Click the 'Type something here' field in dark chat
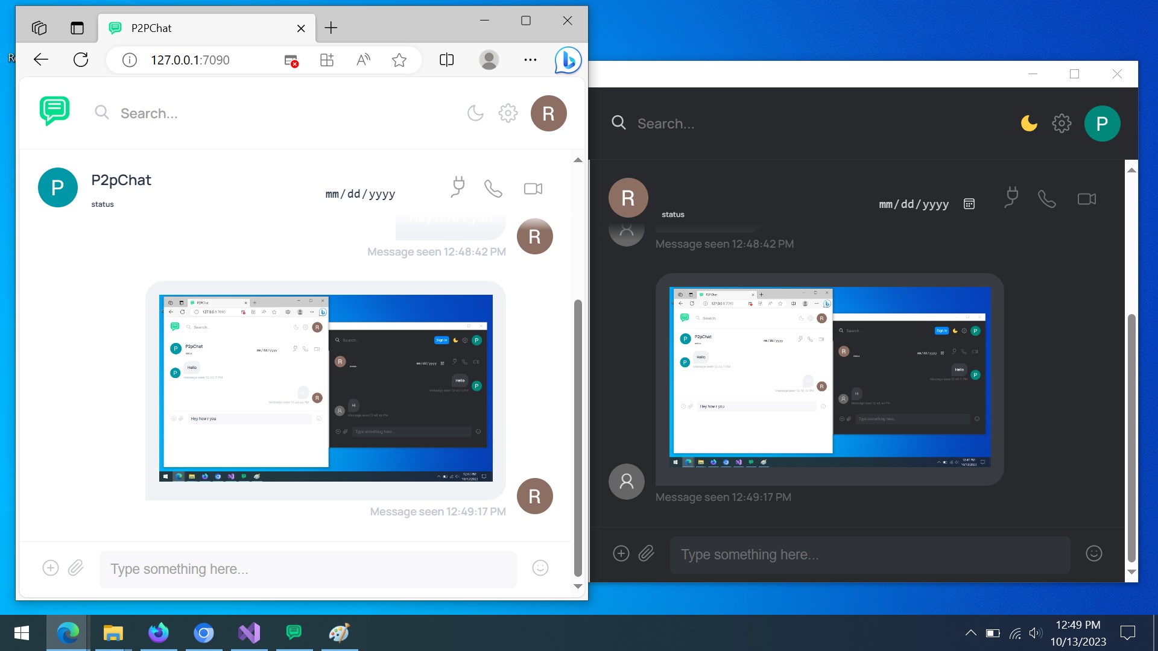The width and height of the screenshot is (1158, 651). (x=868, y=555)
